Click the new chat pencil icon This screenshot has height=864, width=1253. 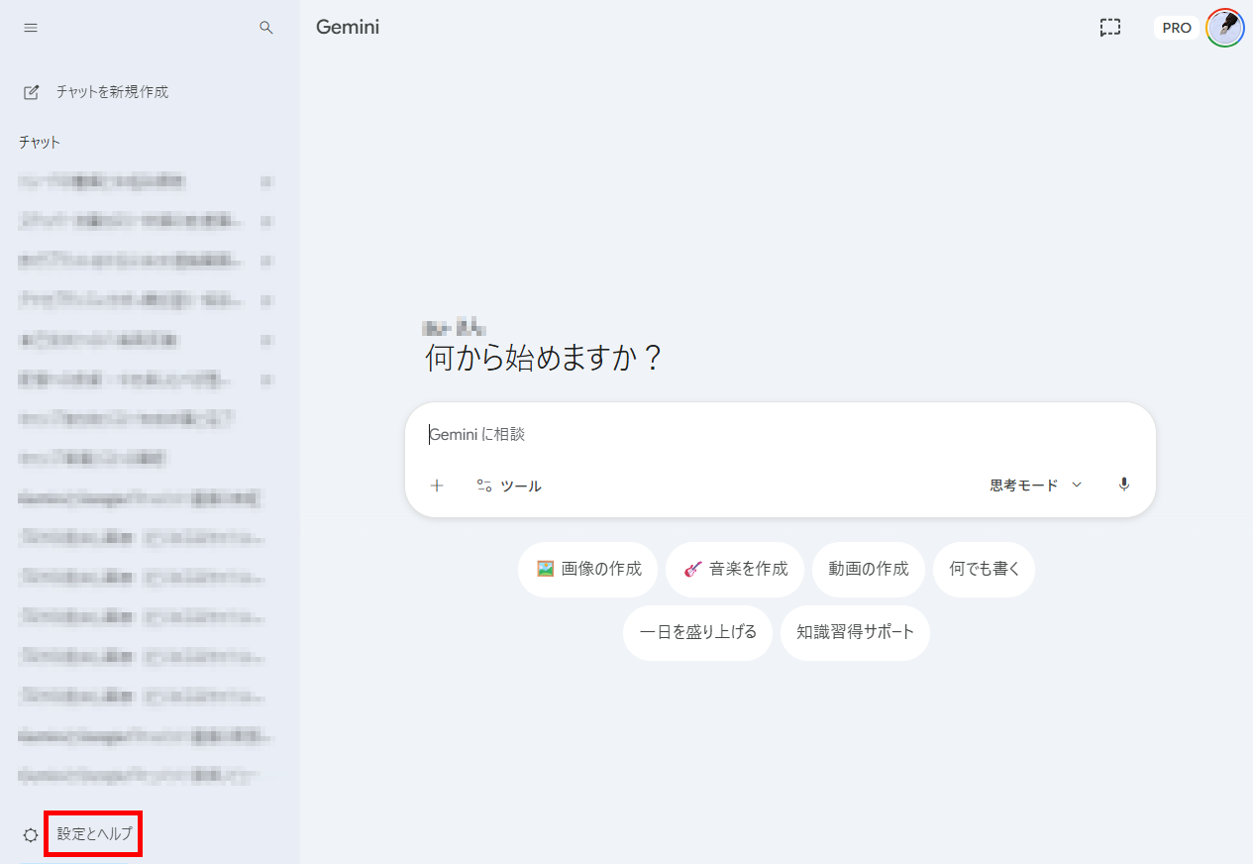pos(32,92)
